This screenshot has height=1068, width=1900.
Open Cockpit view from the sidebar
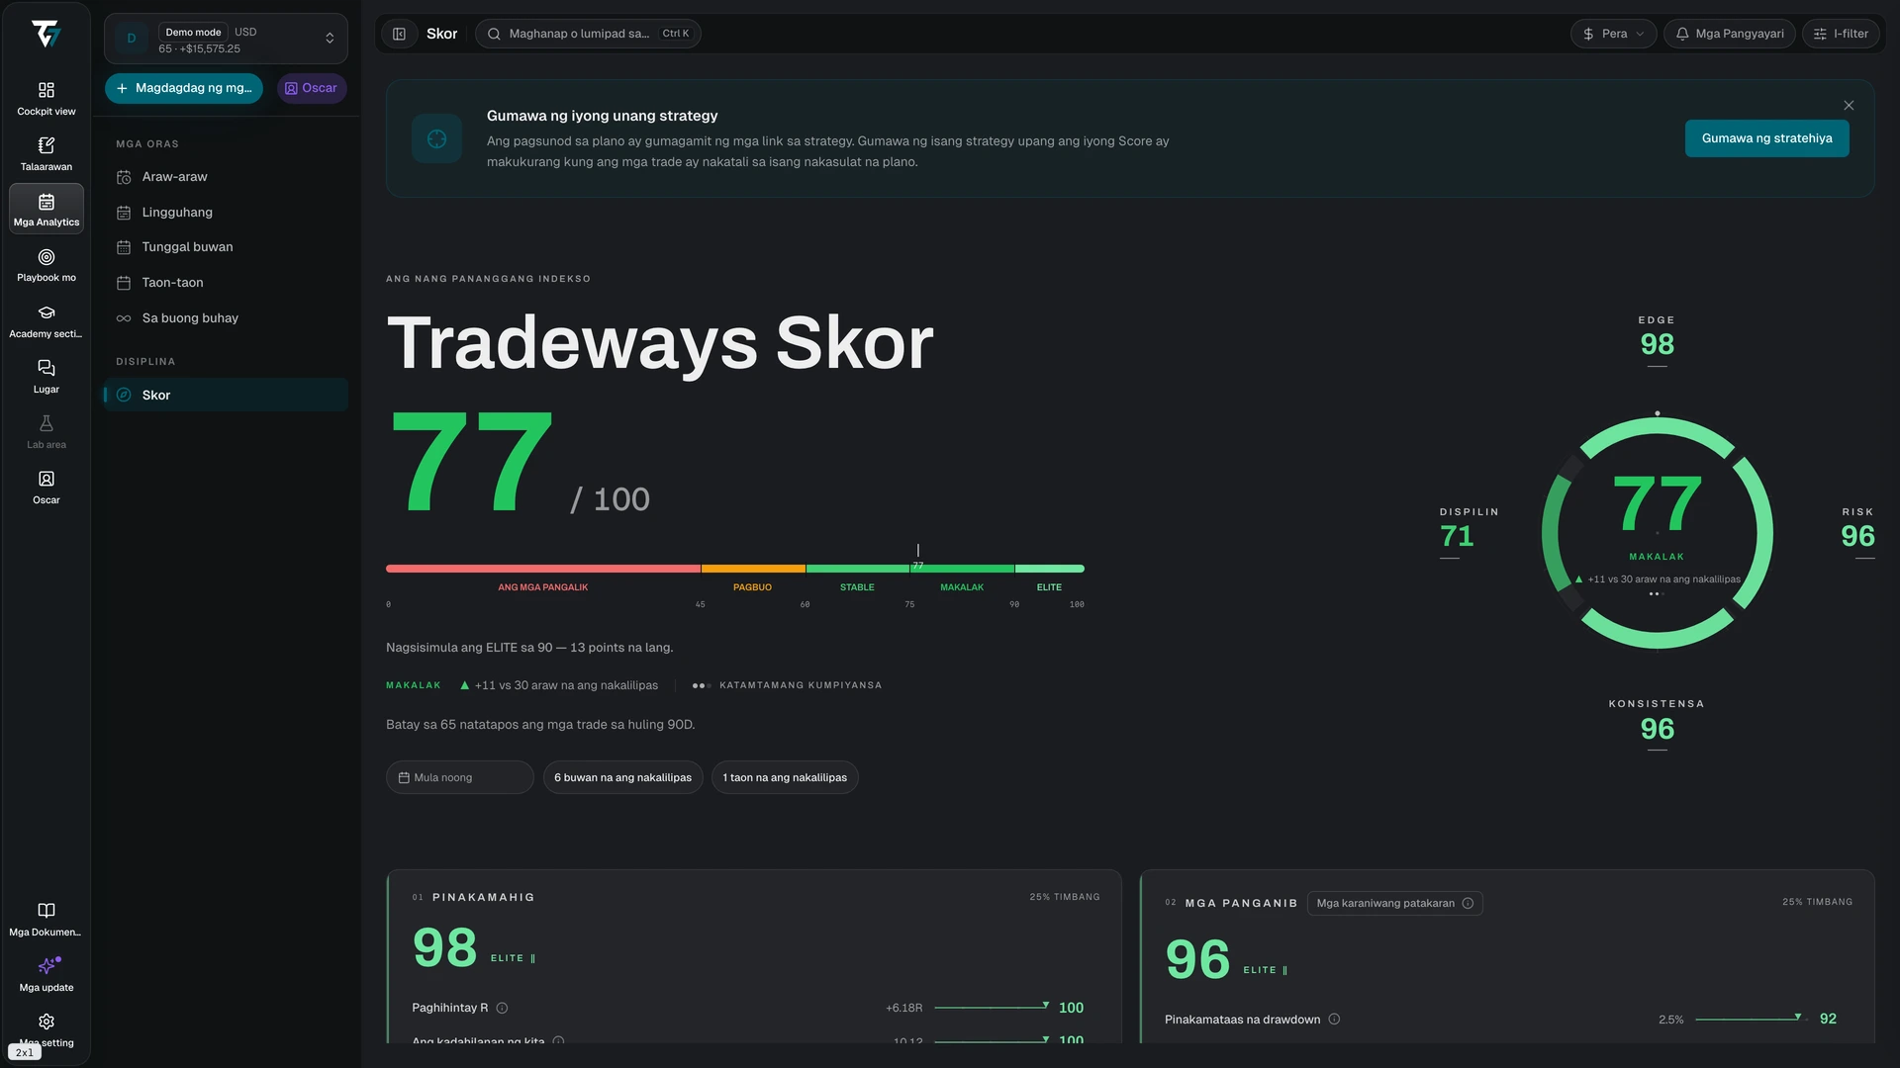(x=47, y=99)
